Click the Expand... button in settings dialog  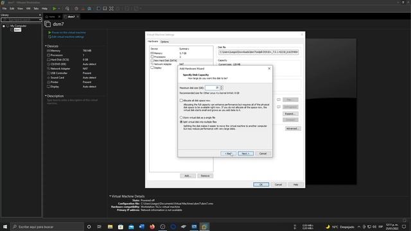point(290,114)
